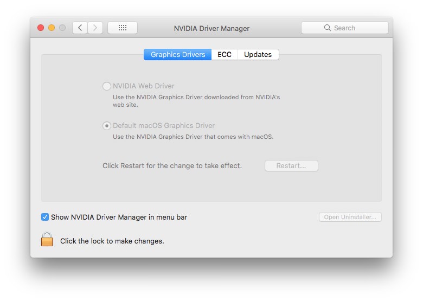This screenshot has width=423, height=301.
Task: Click the 'Click the lock to make changes.' text
Action: [x=112, y=241]
